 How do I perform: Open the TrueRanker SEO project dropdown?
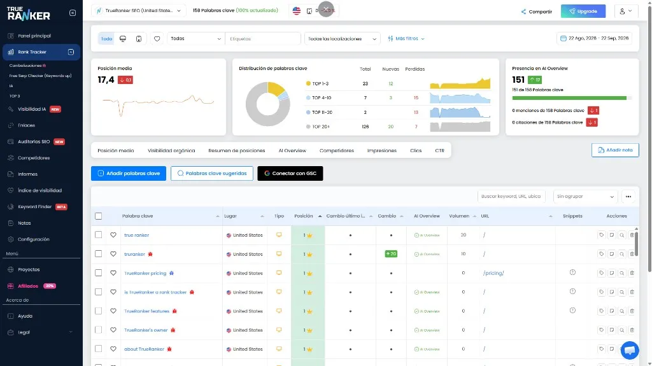click(x=139, y=11)
